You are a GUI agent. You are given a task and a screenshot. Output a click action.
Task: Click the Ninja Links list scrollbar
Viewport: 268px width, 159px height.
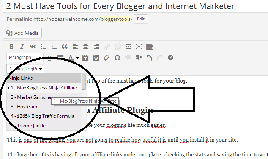pos(84,82)
